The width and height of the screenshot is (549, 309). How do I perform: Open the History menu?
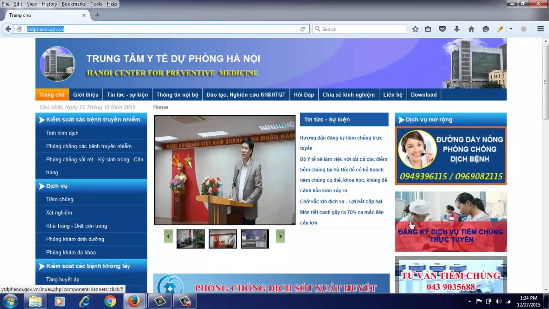point(49,4)
